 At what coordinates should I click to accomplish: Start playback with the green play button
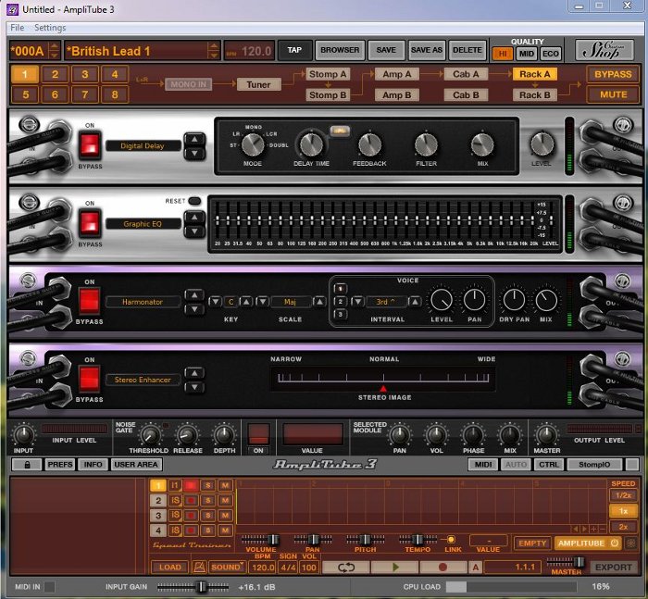[394, 567]
